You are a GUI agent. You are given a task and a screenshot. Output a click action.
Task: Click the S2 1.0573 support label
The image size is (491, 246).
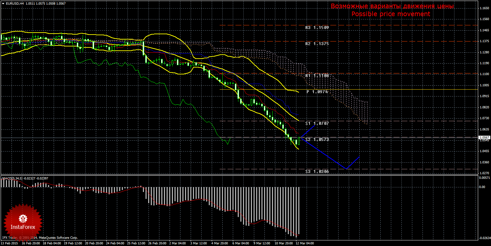pos(317,140)
